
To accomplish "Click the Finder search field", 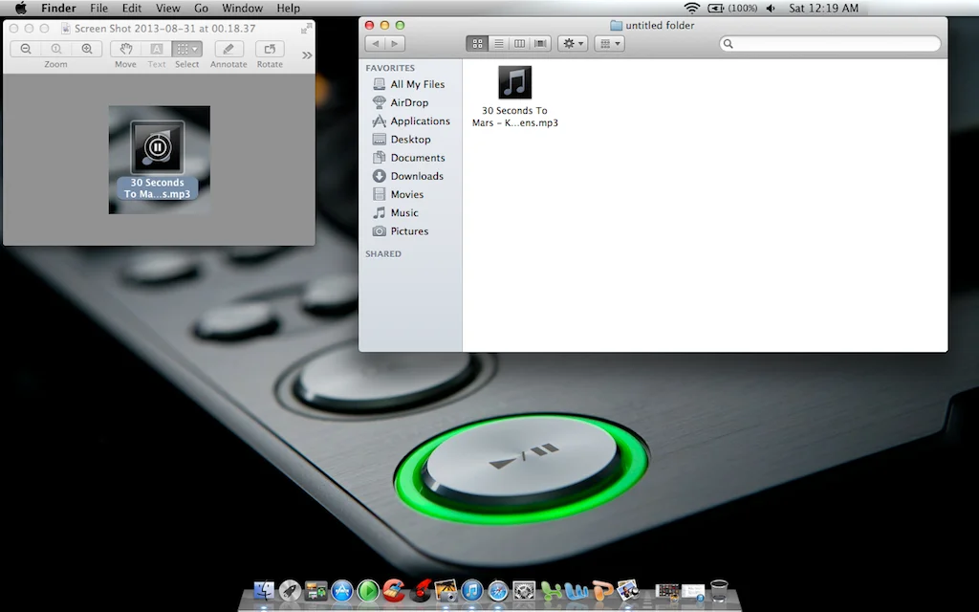I will pyautogui.click(x=830, y=44).
